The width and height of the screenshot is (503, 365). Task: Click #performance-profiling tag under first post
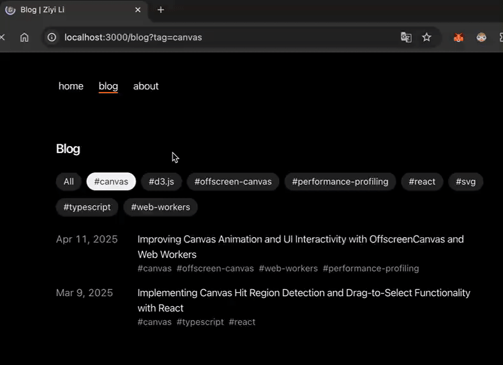pos(371,269)
